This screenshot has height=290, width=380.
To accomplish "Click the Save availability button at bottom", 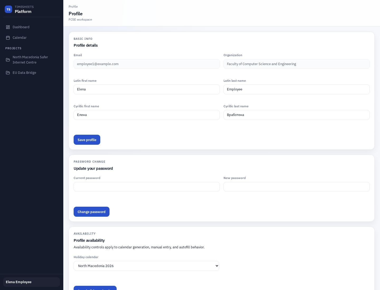I will 95,289.
